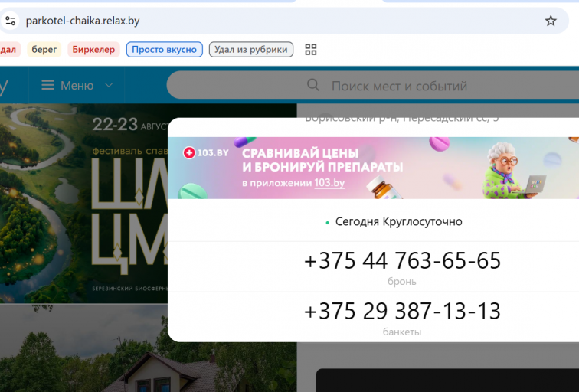
Task: Click the банкеты label under phone number
Action: (x=402, y=332)
